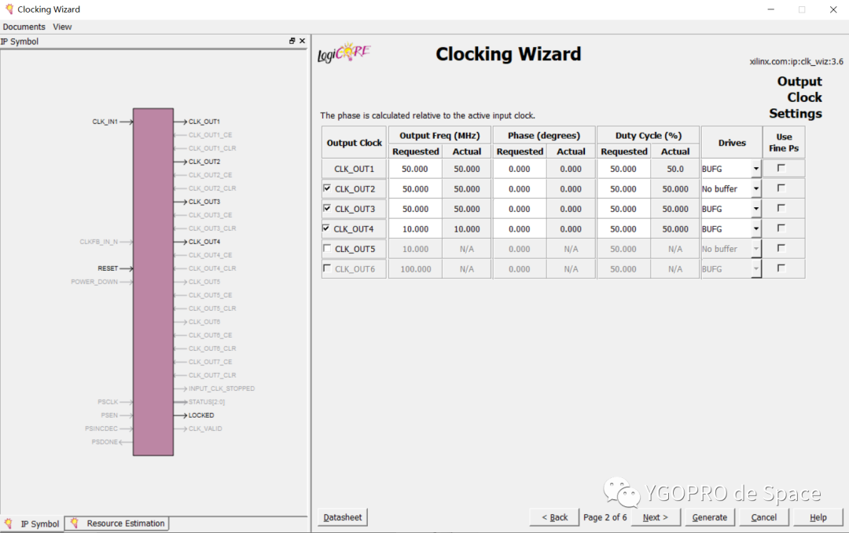Screen dimensions: 849x533
Task: Enable the CLK_OUT6 output clock checkbox
Action: [x=327, y=268]
